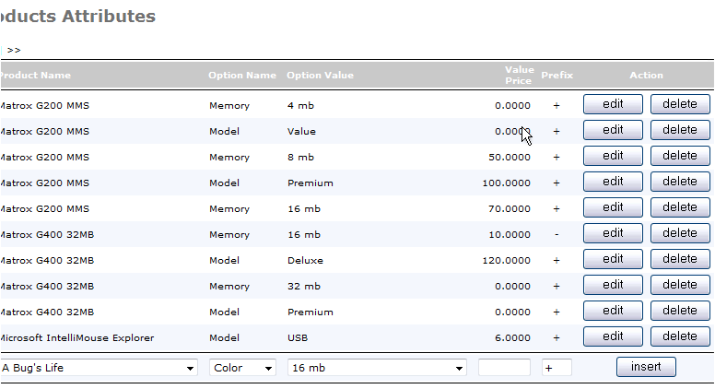Edit the Microsoft IntelliMouse Explorer USB row
This screenshot has width=715, height=389.
tap(613, 337)
